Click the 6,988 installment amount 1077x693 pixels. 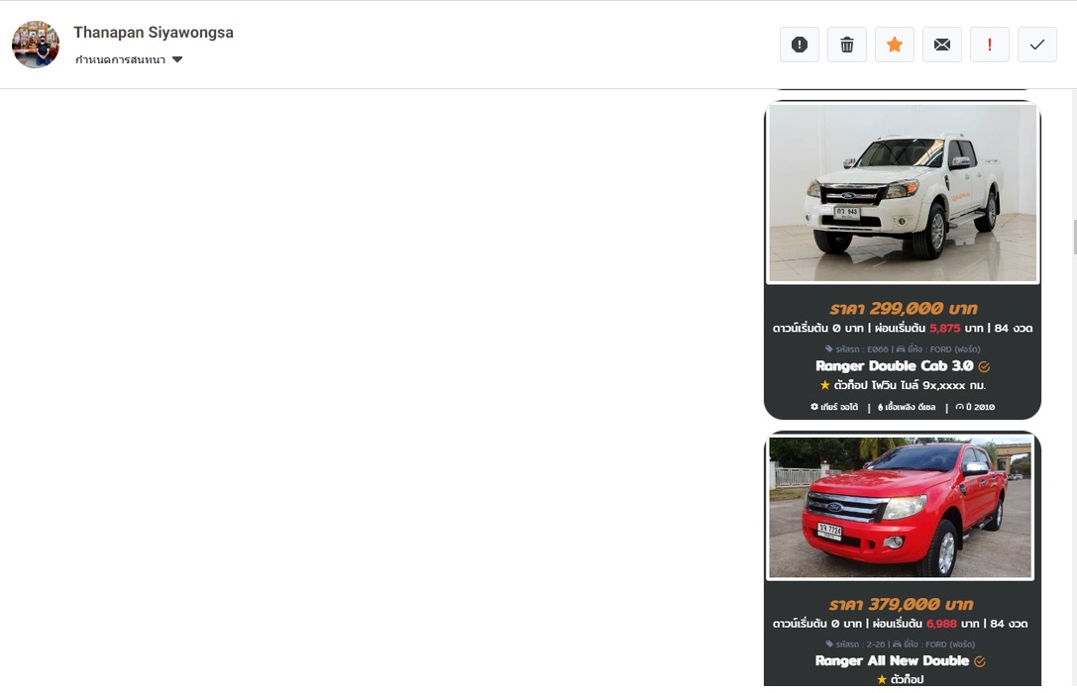(941, 624)
